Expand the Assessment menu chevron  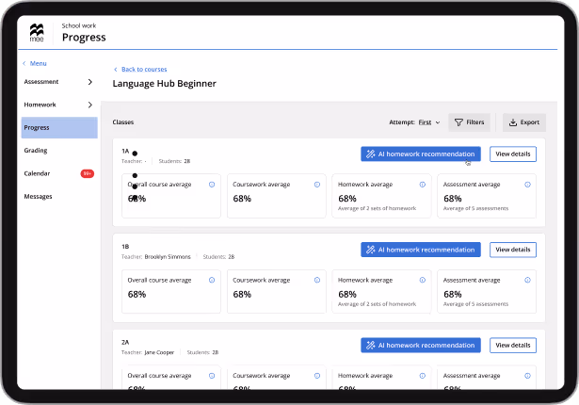pos(90,82)
